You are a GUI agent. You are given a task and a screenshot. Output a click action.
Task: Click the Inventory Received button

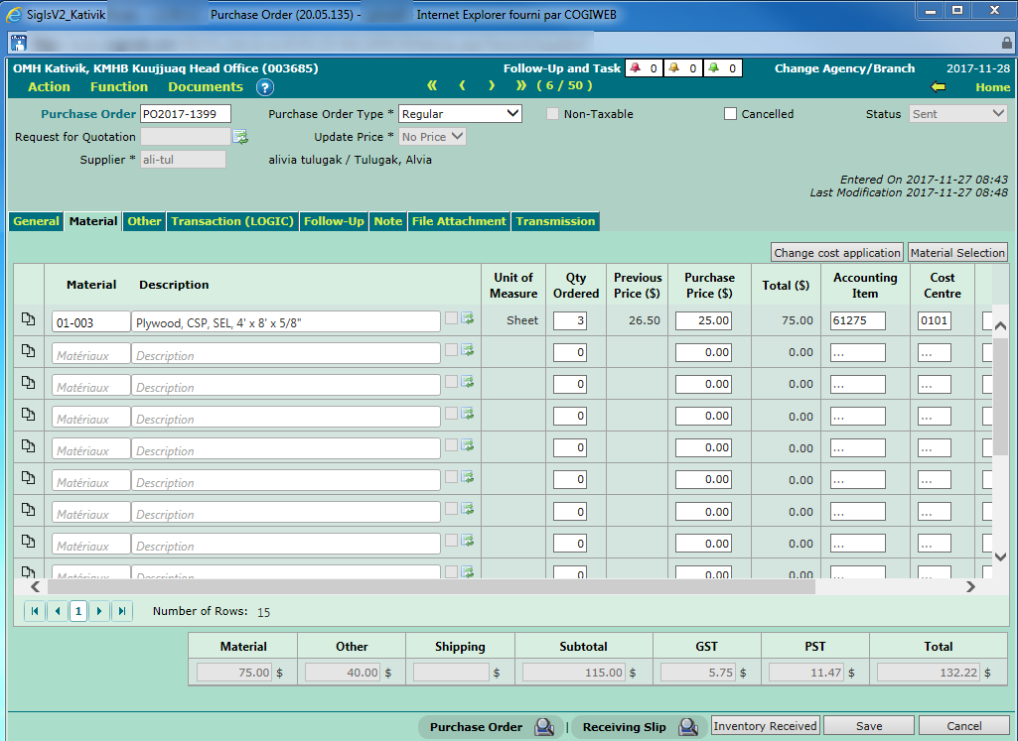[x=766, y=726]
